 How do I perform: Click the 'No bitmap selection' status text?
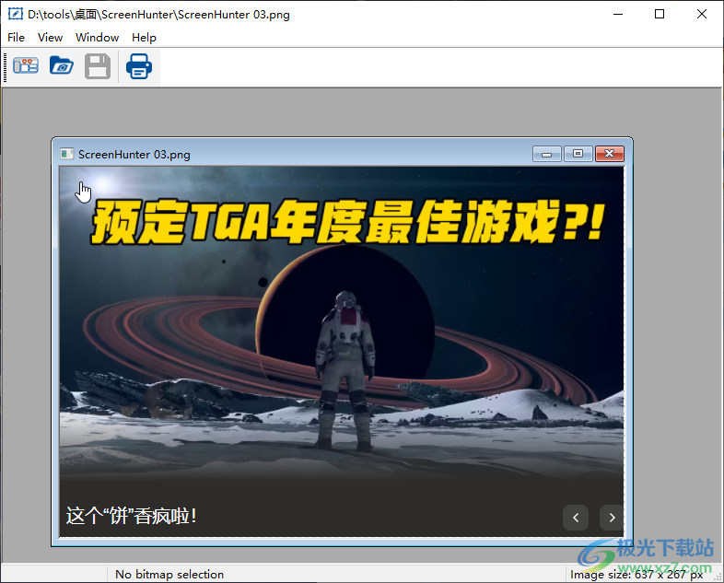point(169,574)
